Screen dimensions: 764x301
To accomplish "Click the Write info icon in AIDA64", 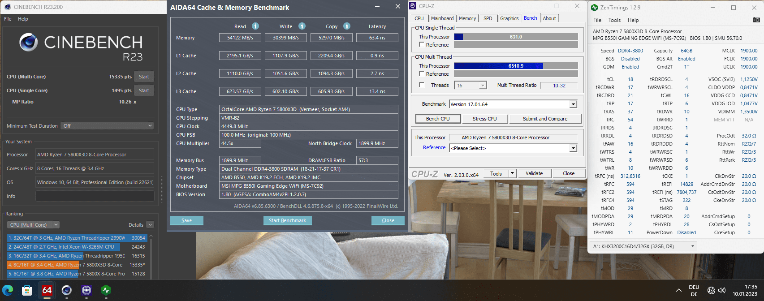I will 302,26.
